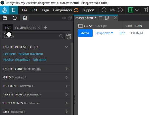Click the panel resize handle dots
149x115 pixels.
point(75,99)
